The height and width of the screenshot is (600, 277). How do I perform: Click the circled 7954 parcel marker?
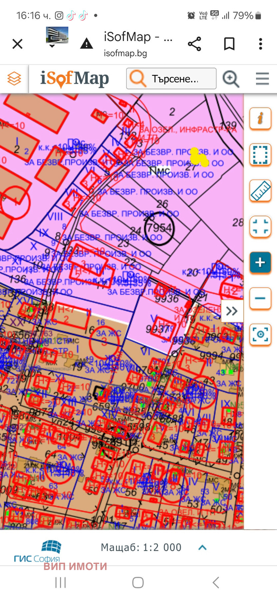pos(159,228)
